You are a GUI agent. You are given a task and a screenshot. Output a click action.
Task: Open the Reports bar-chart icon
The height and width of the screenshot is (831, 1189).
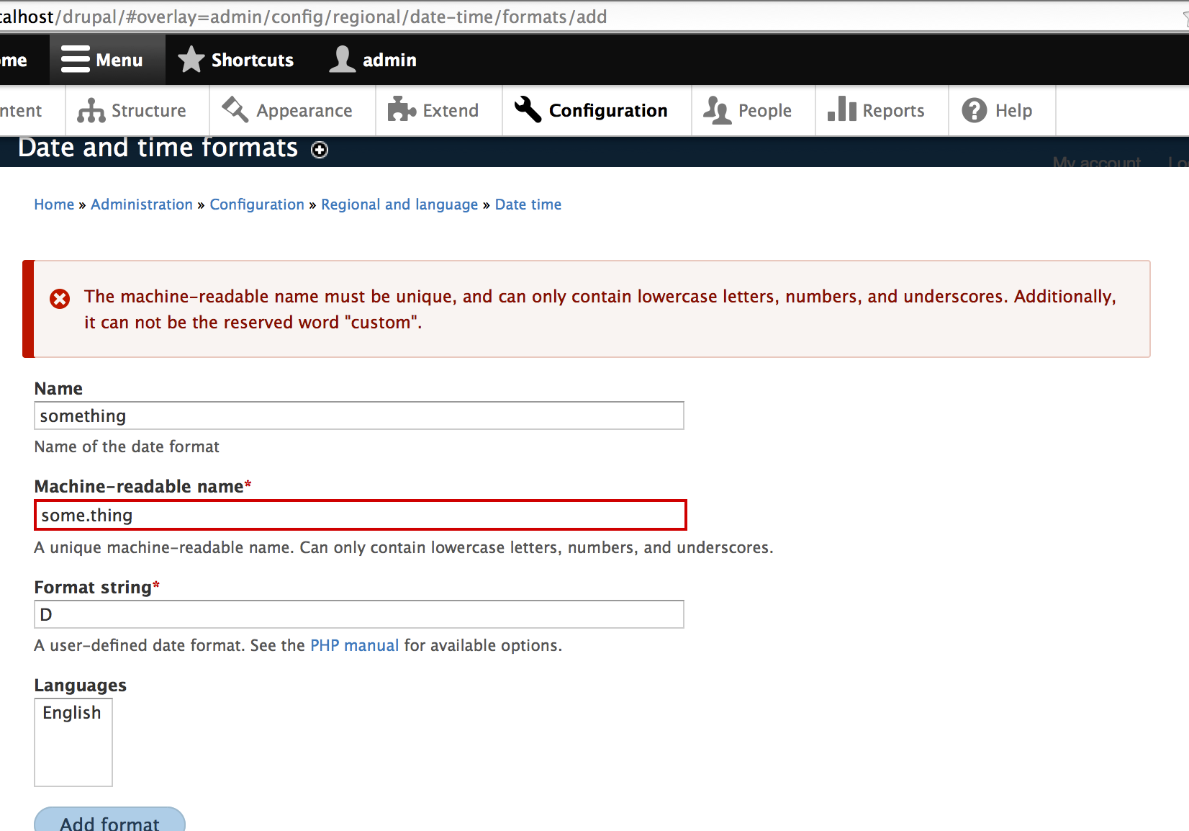pyautogui.click(x=842, y=110)
